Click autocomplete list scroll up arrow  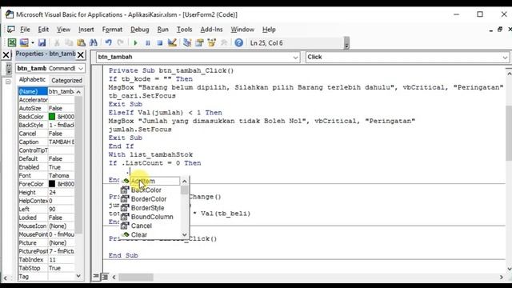(x=185, y=182)
